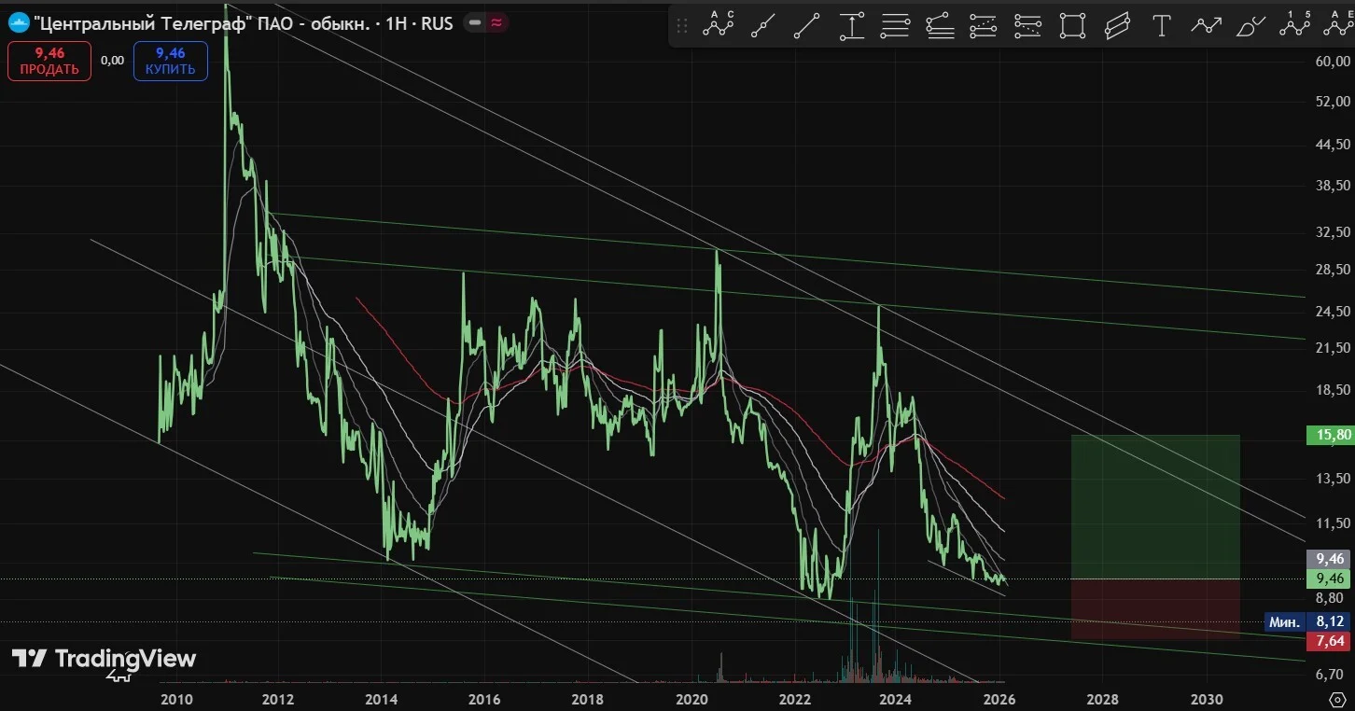Click the 24,50 value on price scale
Image resolution: width=1355 pixels, height=711 pixels.
[1331, 311]
